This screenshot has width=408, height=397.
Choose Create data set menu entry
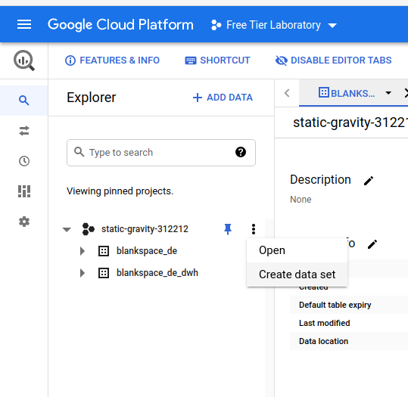(x=297, y=274)
